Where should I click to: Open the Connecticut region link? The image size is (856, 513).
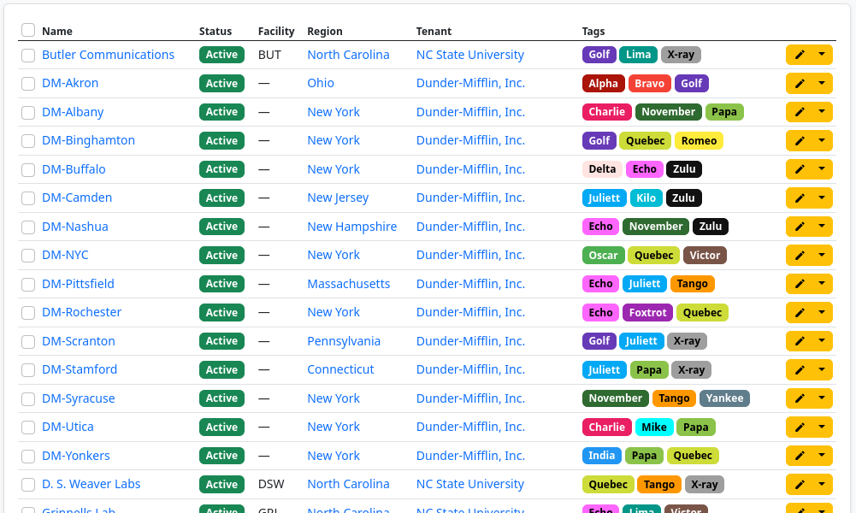pyautogui.click(x=340, y=369)
